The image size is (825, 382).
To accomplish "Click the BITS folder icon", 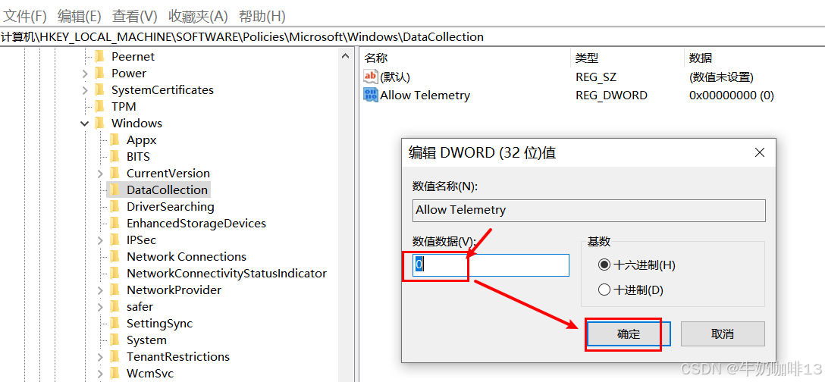I will point(114,156).
